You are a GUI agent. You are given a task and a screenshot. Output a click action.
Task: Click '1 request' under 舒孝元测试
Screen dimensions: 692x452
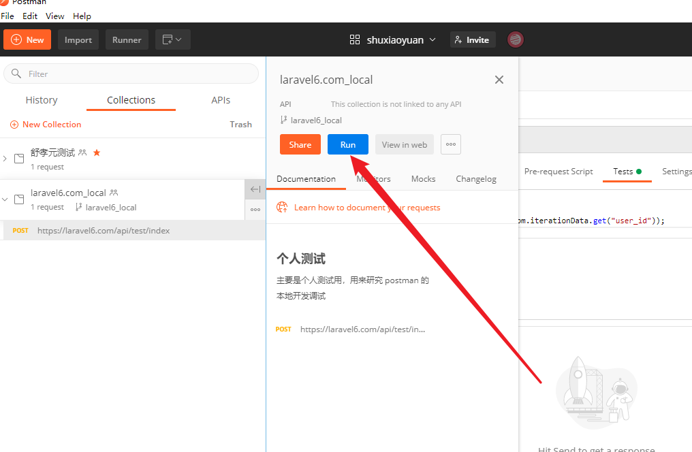(x=47, y=167)
